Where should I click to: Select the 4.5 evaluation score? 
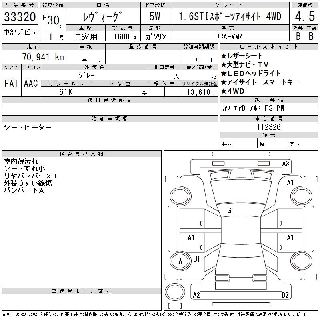(x=304, y=17)
